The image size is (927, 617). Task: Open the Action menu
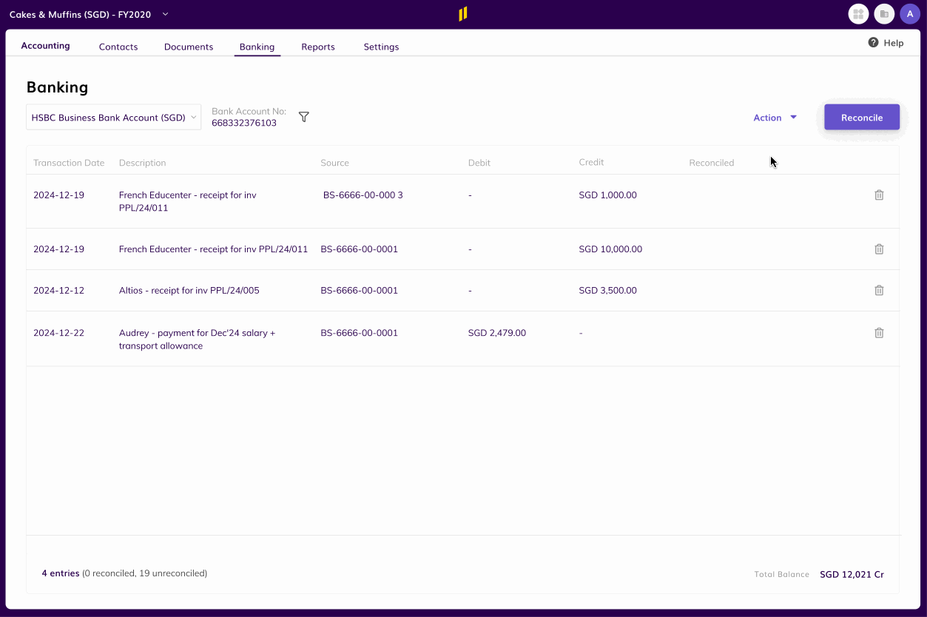(x=774, y=117)
